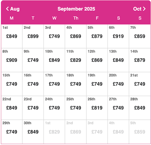
Task: Select 15th September at £749
Action: click(x=12, y=84)
